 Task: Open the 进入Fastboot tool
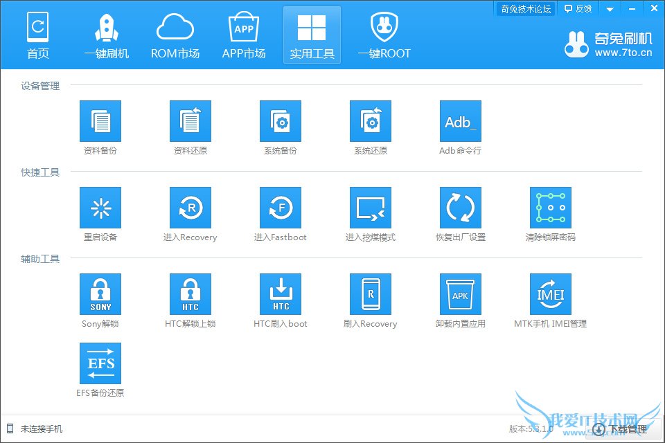click(281, 208)
